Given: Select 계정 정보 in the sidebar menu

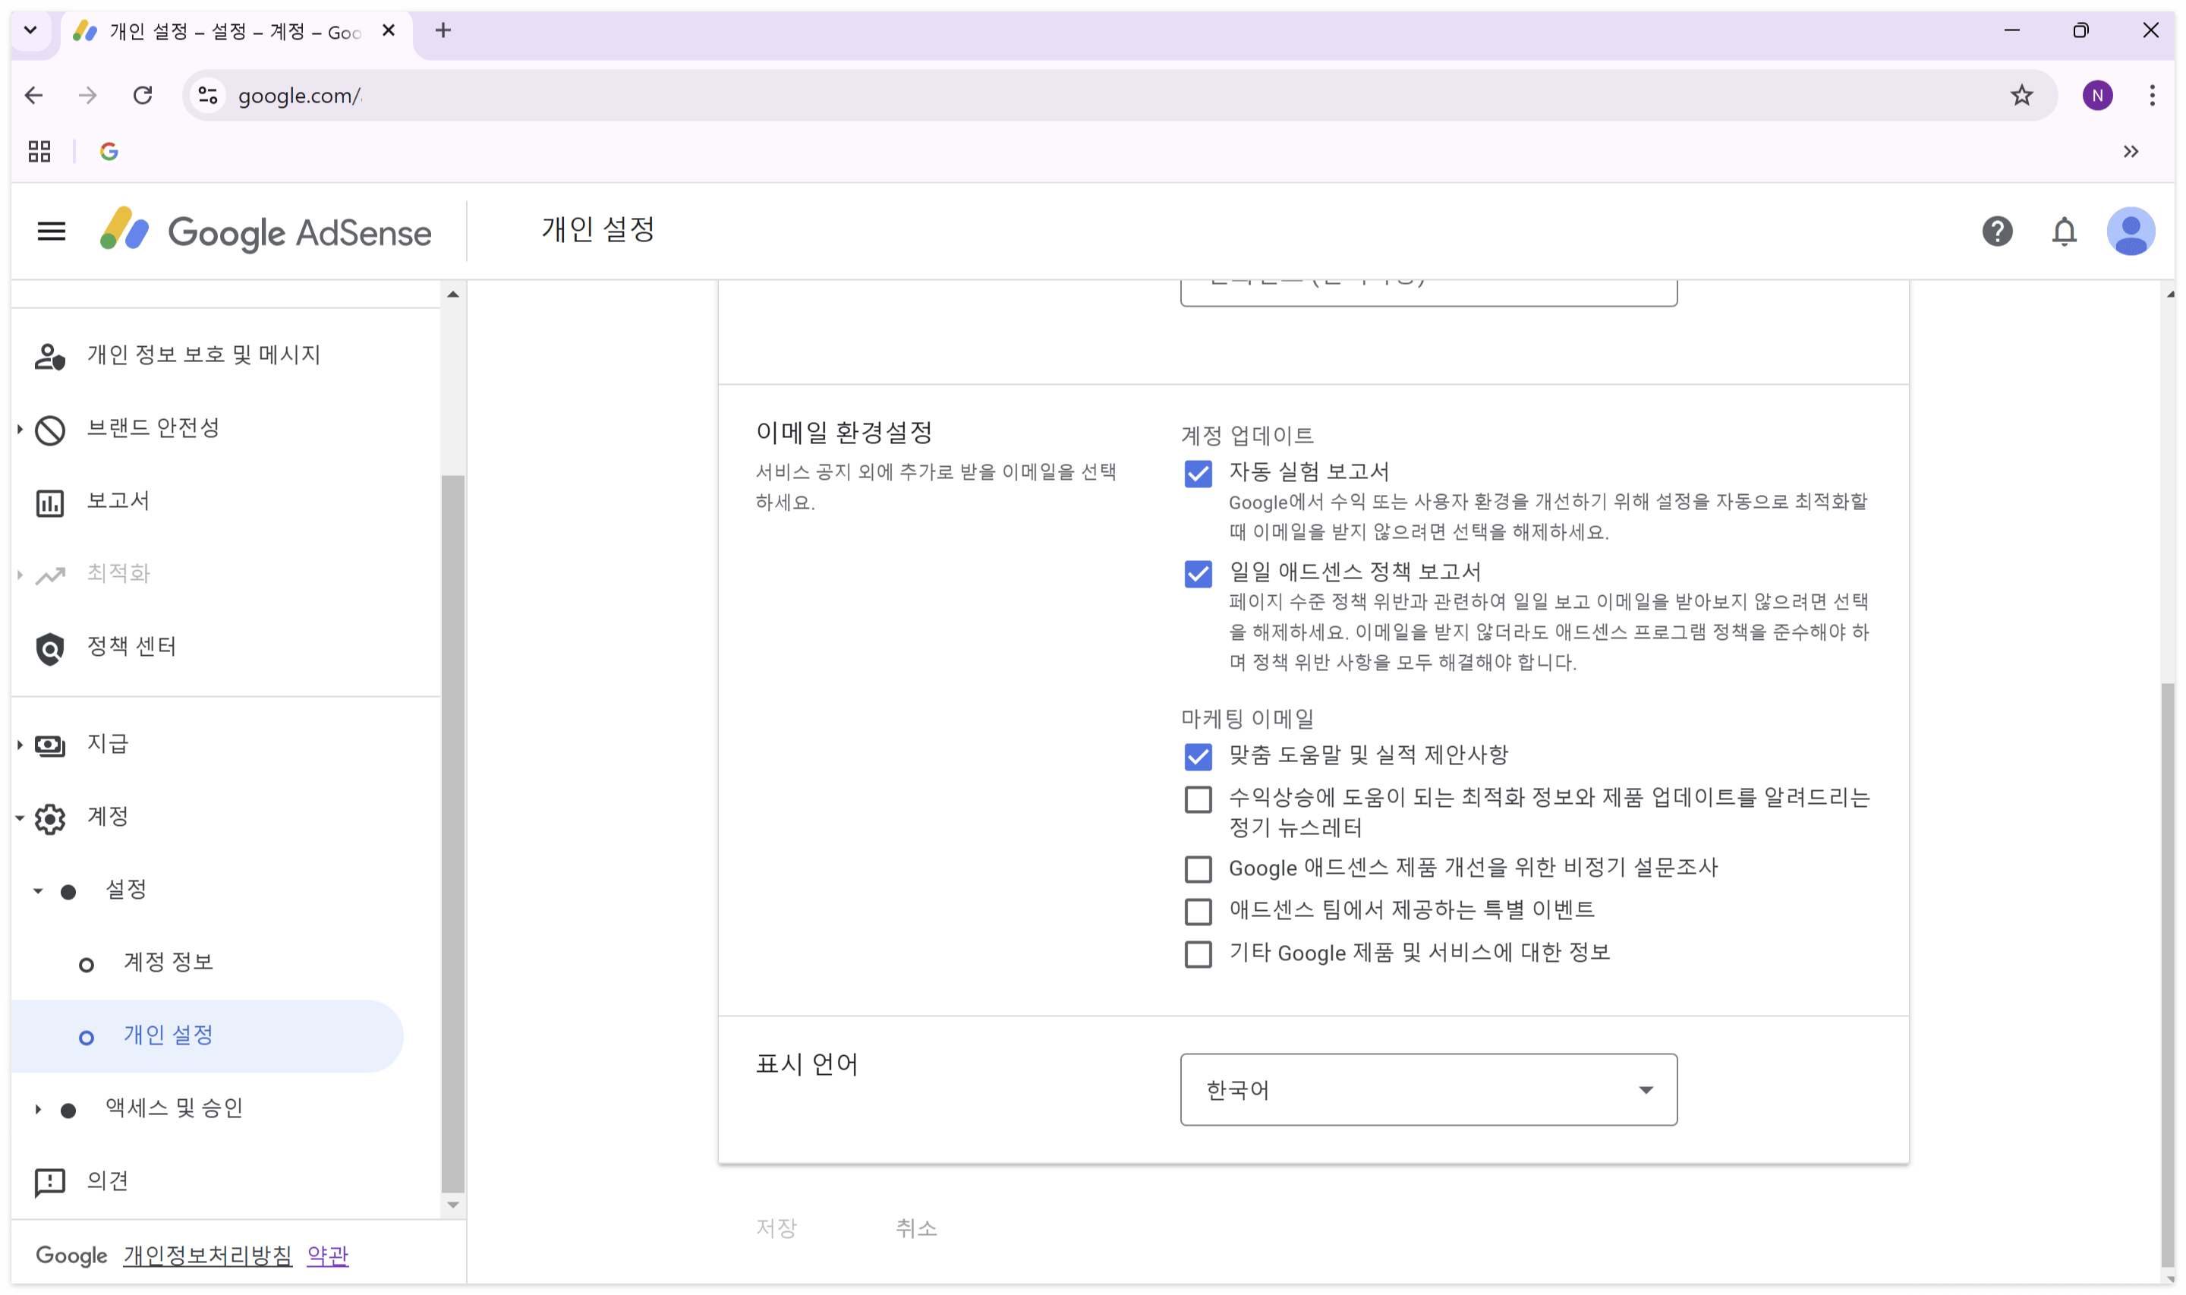Looking at the screenshot, I should (169, 962).
